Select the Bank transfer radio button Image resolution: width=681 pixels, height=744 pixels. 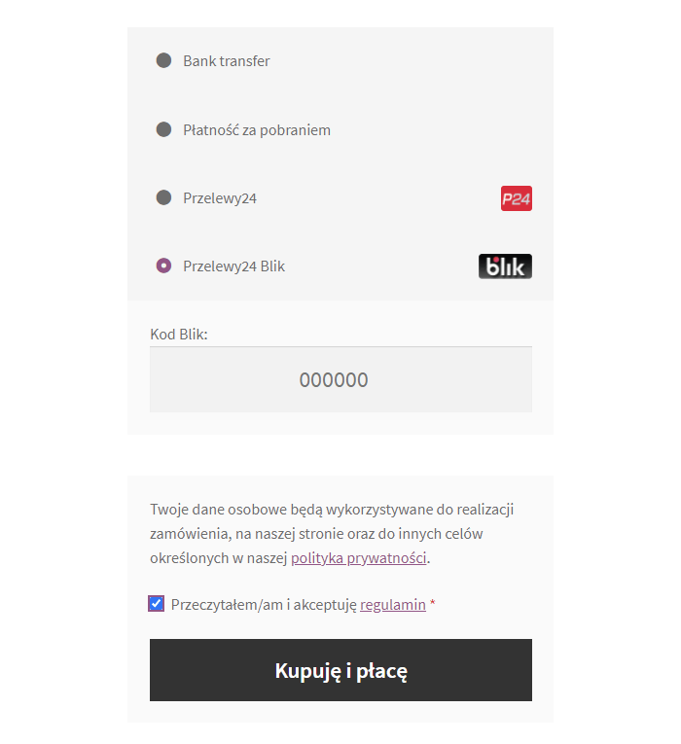163,60
